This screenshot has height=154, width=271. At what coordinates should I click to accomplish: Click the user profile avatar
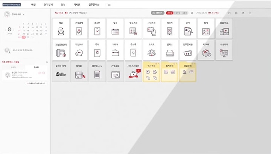point(7,14)
